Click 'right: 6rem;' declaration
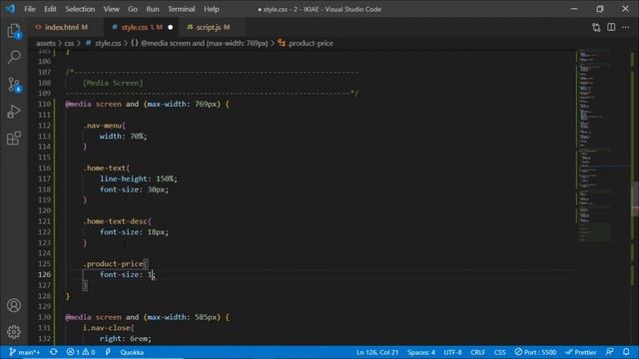This screenshot has height=359, width=639. tap(125, 339)
